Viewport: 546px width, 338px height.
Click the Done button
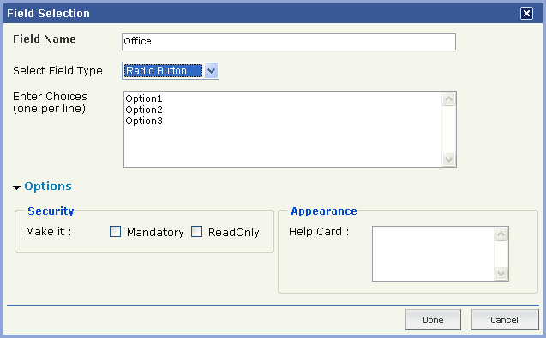point(433,319)
